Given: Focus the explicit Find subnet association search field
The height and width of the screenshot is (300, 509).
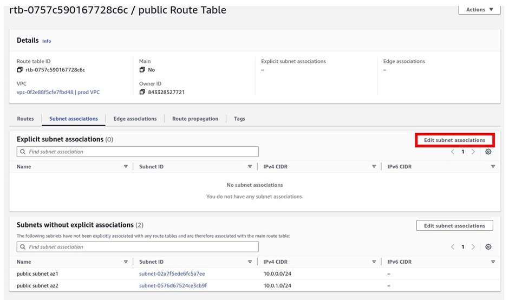Looking at the screenshot, I should 138,152.
